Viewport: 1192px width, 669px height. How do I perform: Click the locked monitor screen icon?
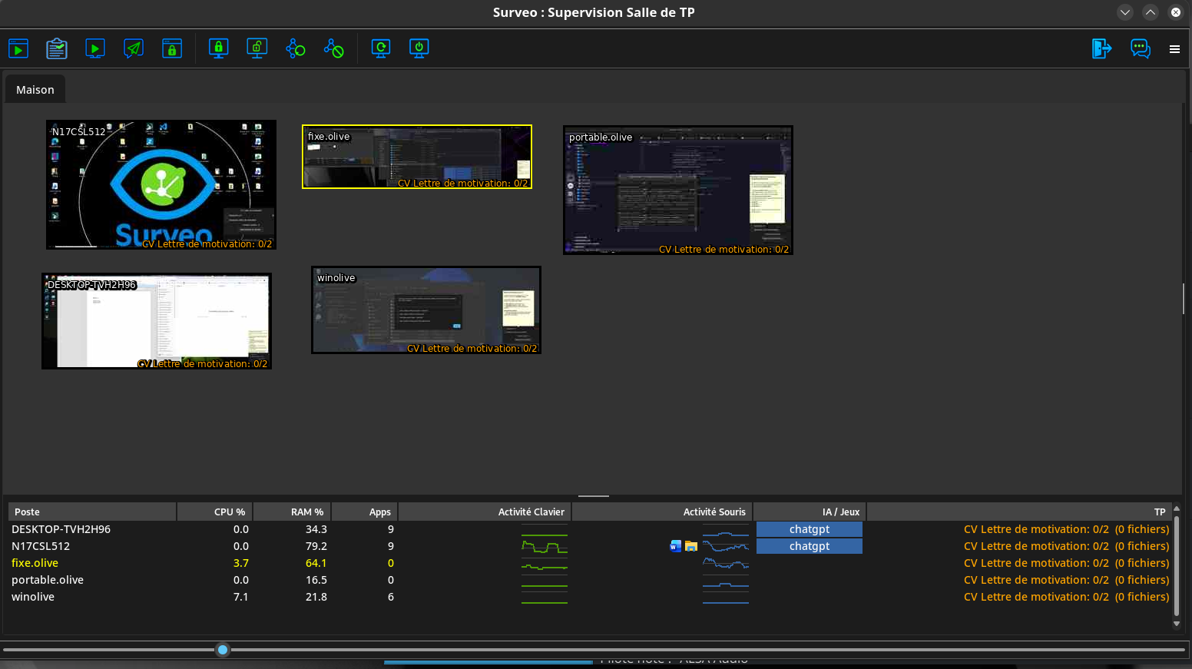(x=219, y=49)
